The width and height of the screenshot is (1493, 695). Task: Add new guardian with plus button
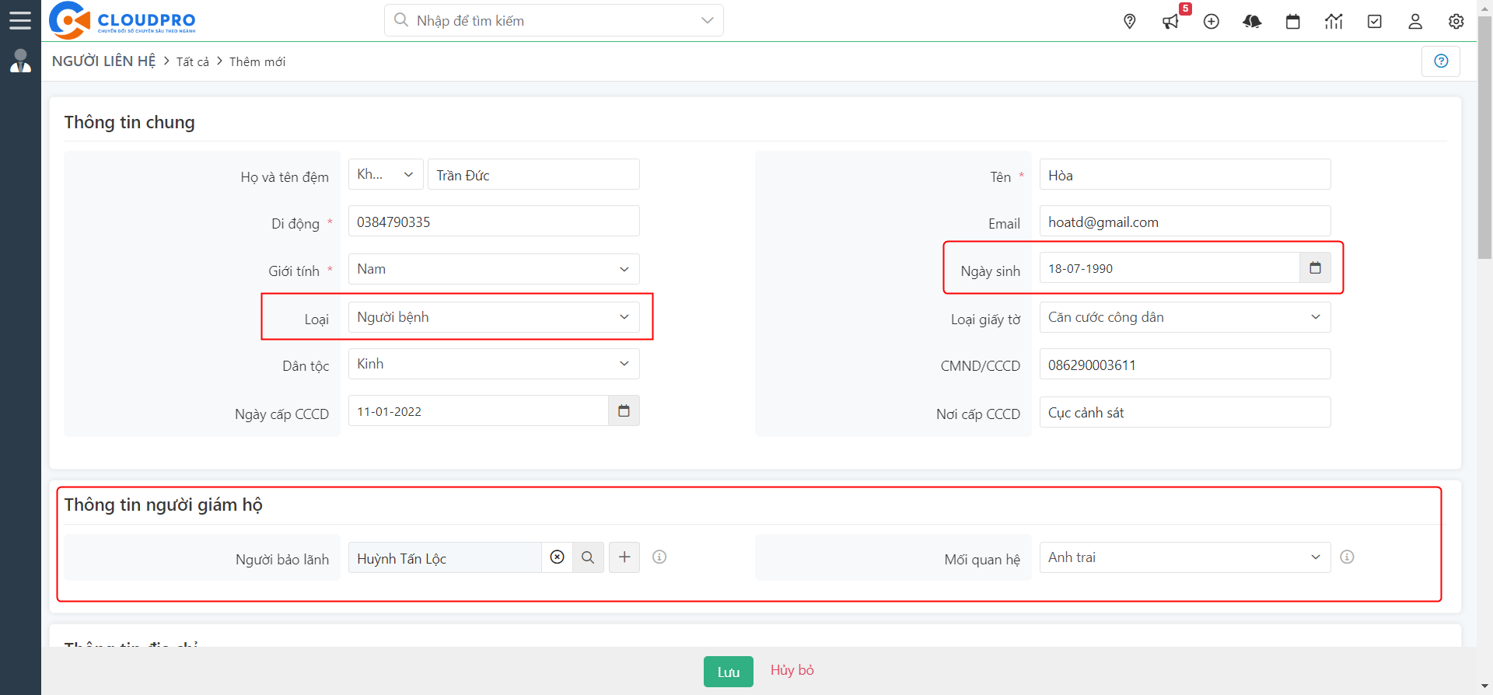(624, 557)
